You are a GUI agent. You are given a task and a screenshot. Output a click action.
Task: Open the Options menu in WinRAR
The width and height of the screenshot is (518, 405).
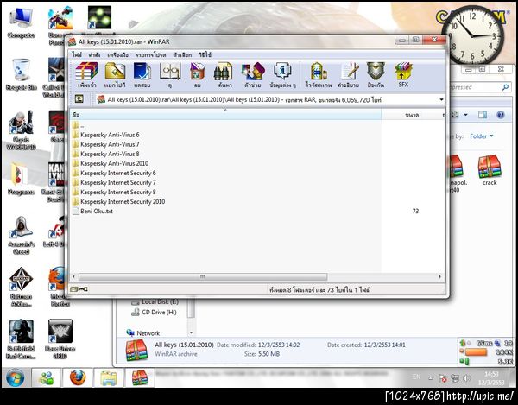(x=182, y=54)
